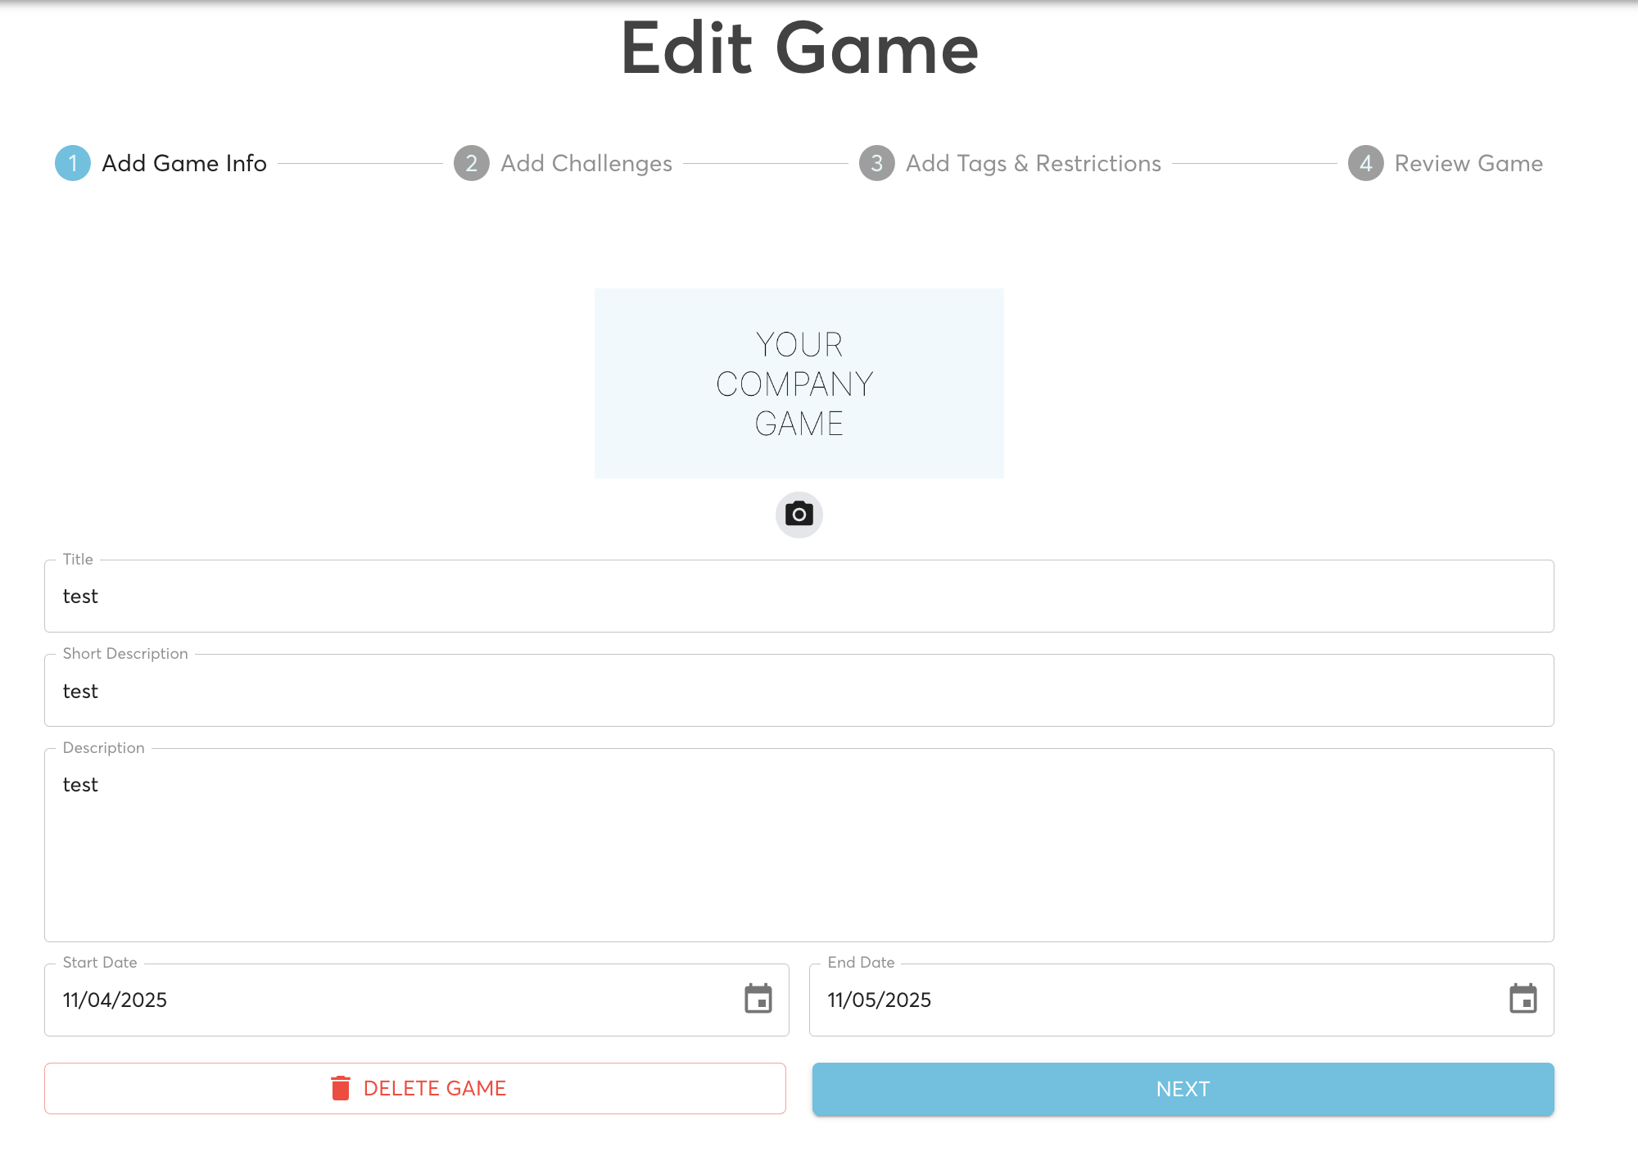The width and height of the screenshot is (1638, 1152).
Task: Click the step 1 circle icon
Action: 73,163
